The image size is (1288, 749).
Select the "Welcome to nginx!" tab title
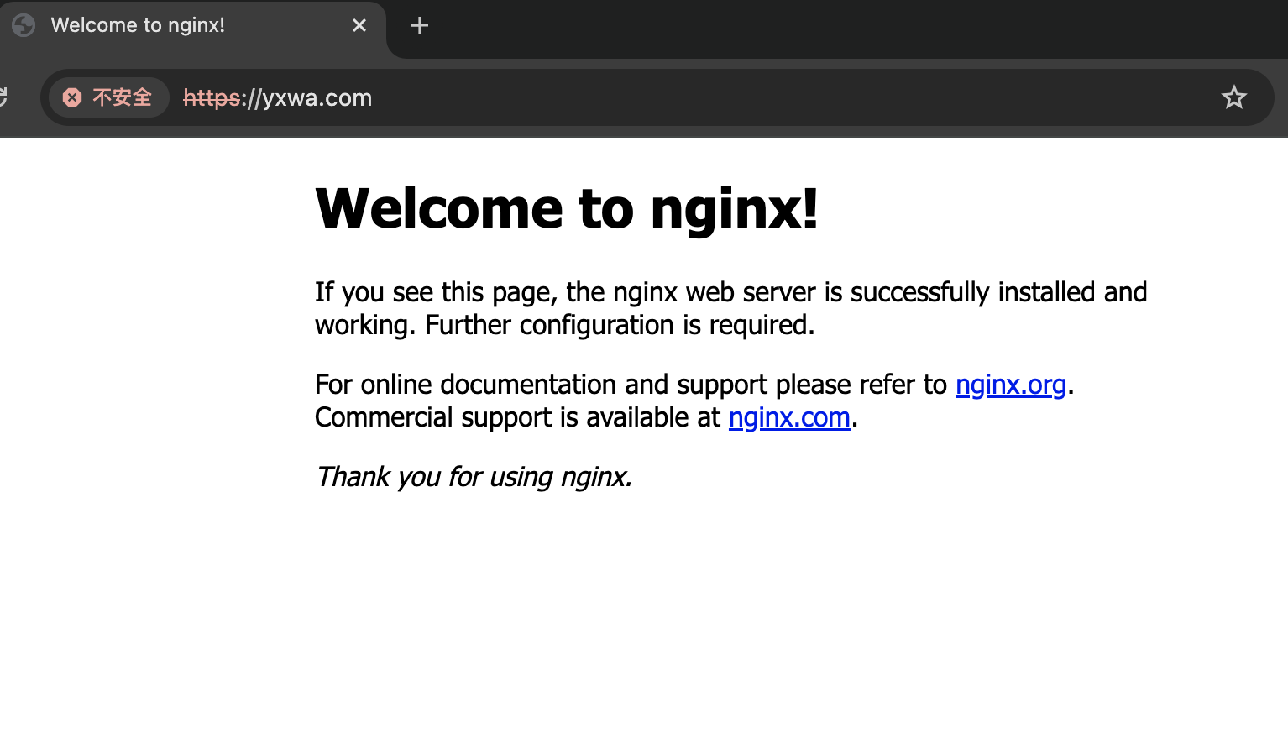click(x=138, y=25)
